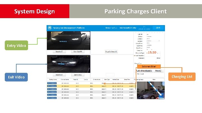Click the empty box beside exit Open Gate
Image resolution: width=202 pixels, height=113 pixels.
[x=110, y=75]
